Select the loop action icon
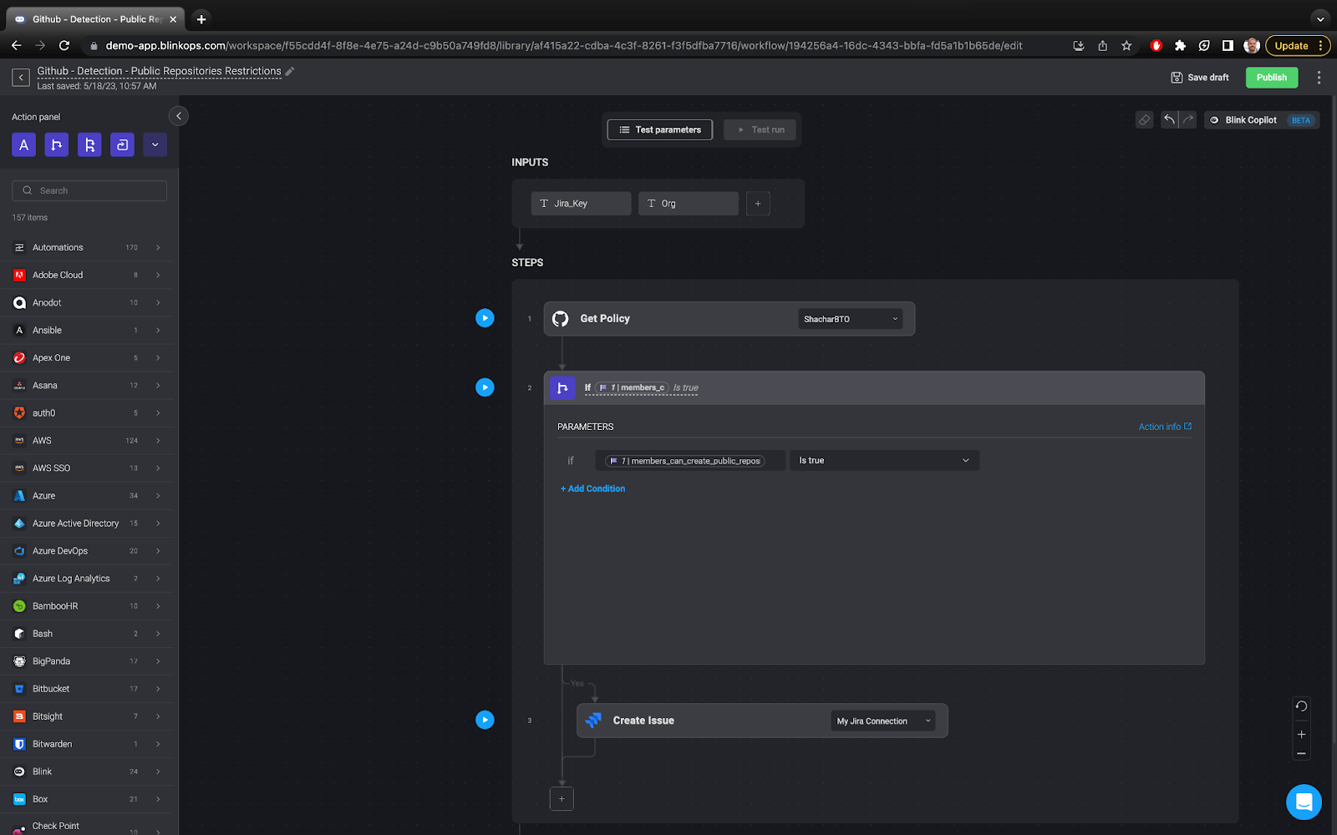 point(122,144)
